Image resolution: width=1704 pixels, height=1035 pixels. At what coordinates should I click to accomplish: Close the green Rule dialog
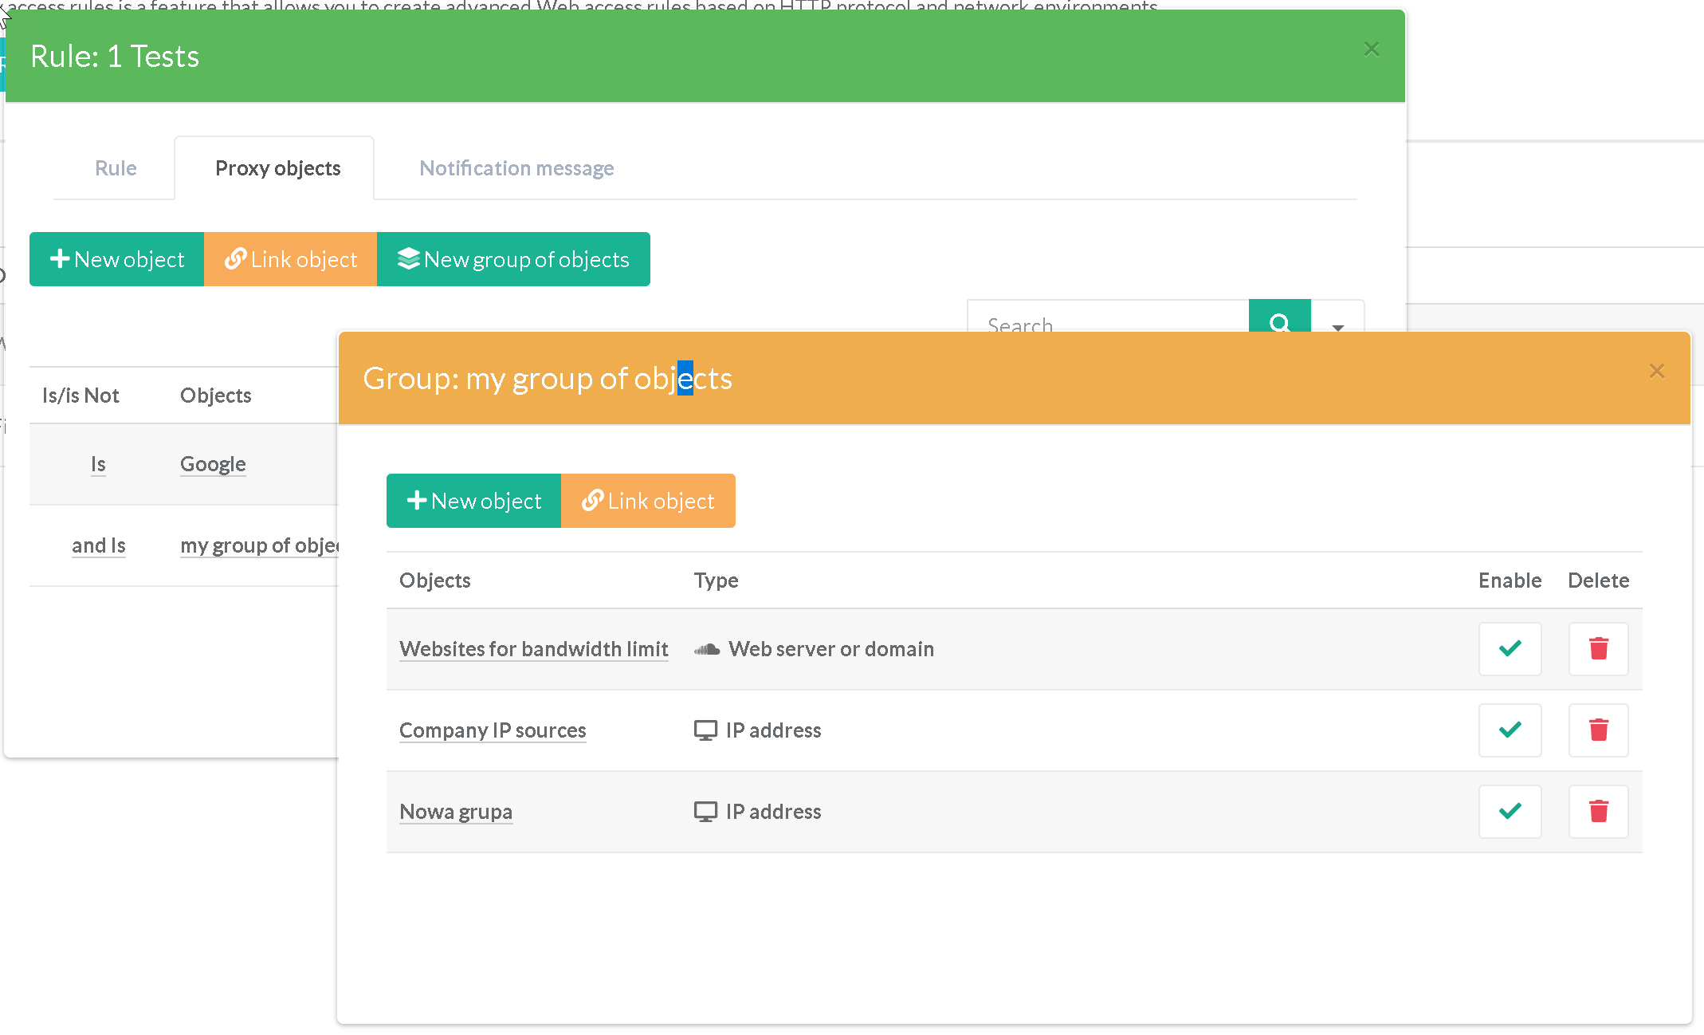(1371, 49)
